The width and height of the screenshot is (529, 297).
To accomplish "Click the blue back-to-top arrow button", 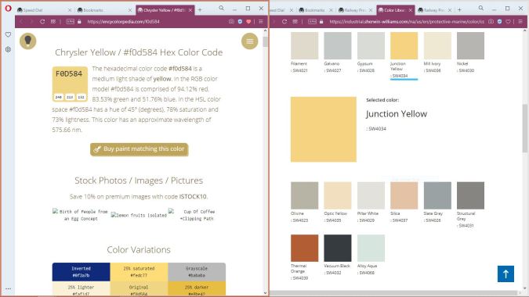I will point(505,274).
